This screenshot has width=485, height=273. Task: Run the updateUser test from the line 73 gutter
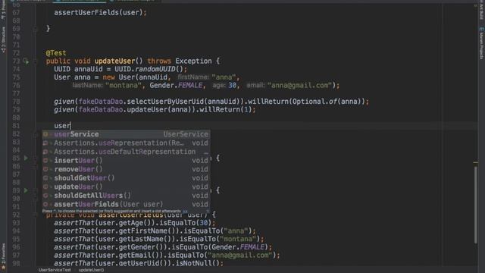tap(26, 61)
